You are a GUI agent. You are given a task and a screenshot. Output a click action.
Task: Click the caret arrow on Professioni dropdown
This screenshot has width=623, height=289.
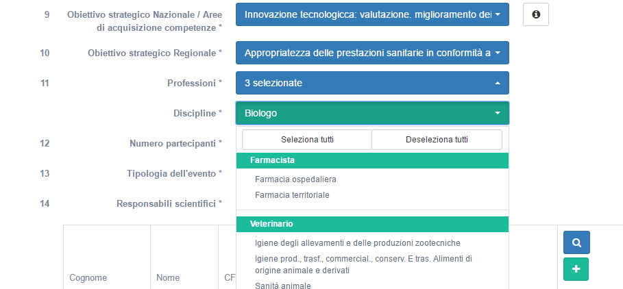click(498, 83)
